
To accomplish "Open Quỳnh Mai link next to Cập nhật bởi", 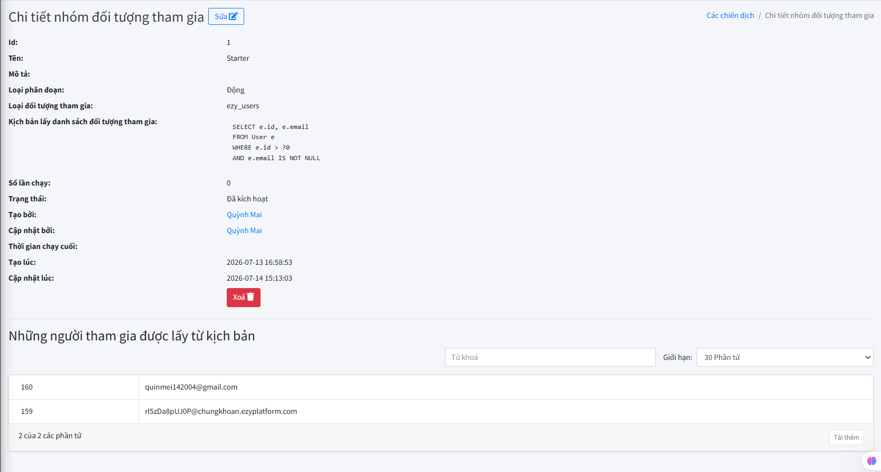I will [x=244, y=230].
